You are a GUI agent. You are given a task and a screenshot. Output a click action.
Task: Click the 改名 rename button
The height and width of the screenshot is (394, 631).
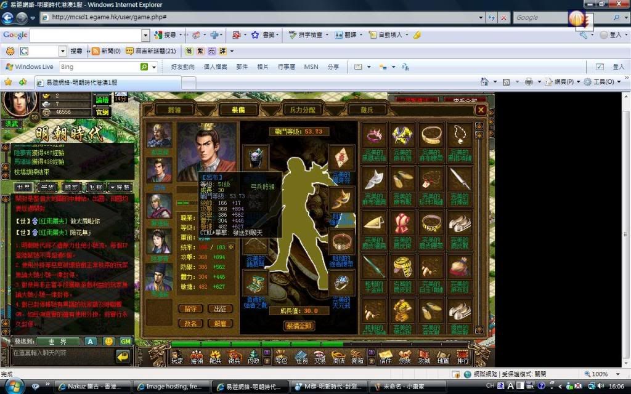pyautogui.click(x=190, y=324)
